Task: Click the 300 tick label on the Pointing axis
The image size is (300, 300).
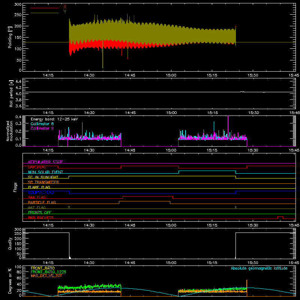Action: point(18,4)
